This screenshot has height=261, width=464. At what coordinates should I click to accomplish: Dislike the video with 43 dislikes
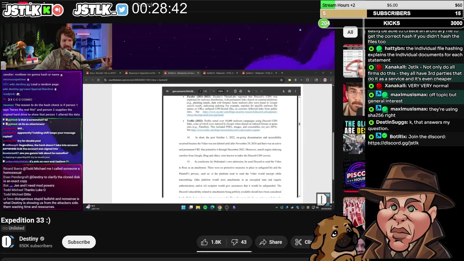pyautogui.click(x=239, y=242)
